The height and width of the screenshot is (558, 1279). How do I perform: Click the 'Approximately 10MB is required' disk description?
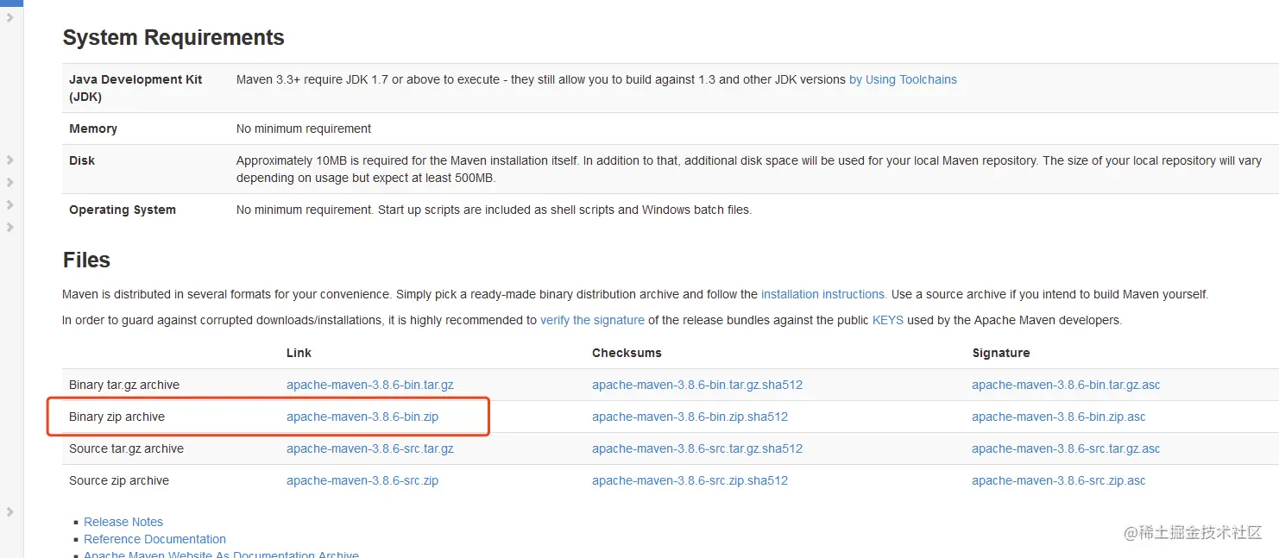[x=749, y=169]
